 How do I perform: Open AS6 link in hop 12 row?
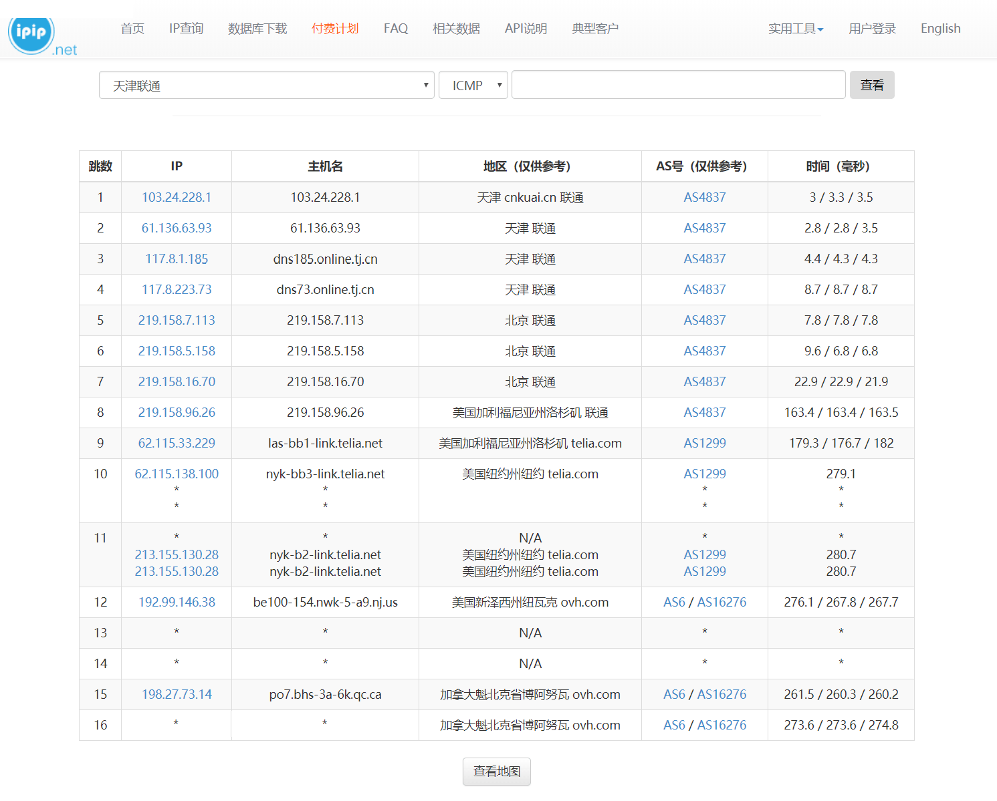pyautogui.click(x=674, y=603)
